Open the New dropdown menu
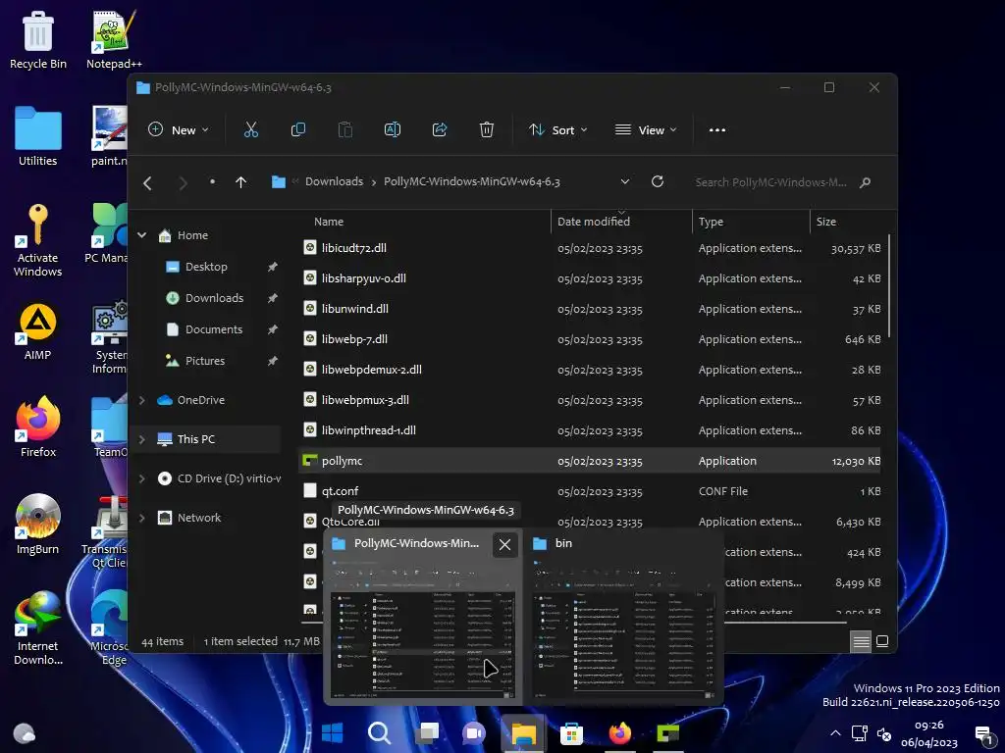 coord(179,130)
